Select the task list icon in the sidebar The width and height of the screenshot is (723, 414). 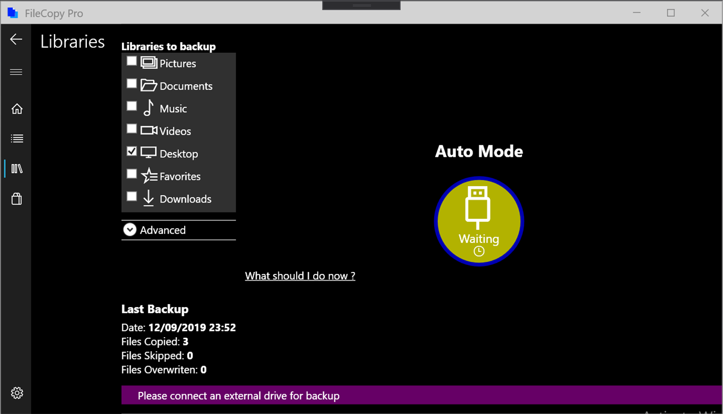point(16,138)
